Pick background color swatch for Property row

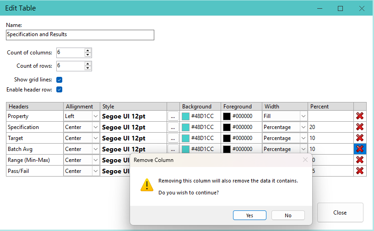(x=185, y=116)
